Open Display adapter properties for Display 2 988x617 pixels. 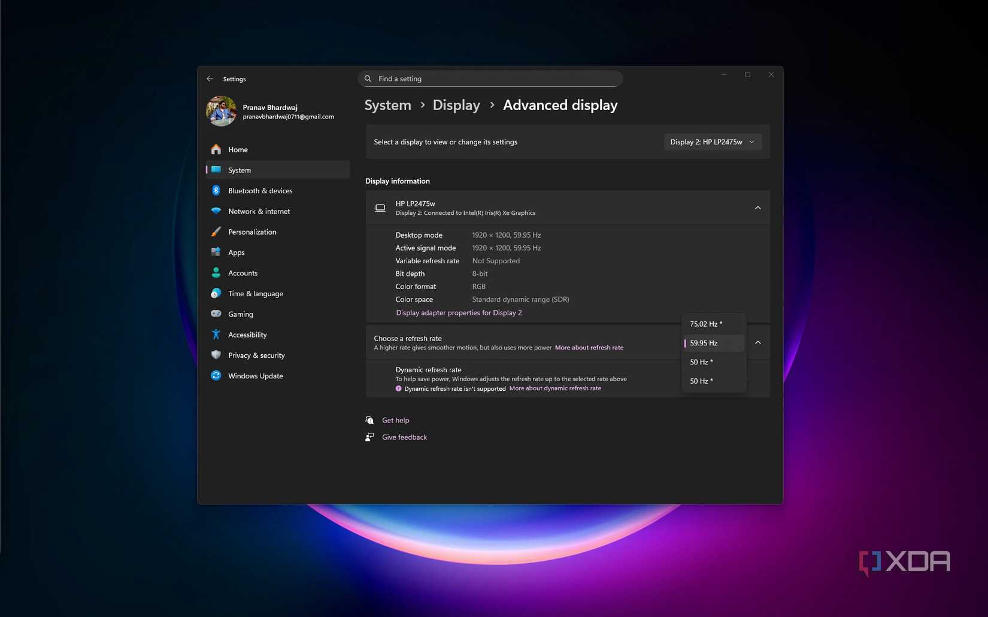pyautogui.click(x=459, y=313)
